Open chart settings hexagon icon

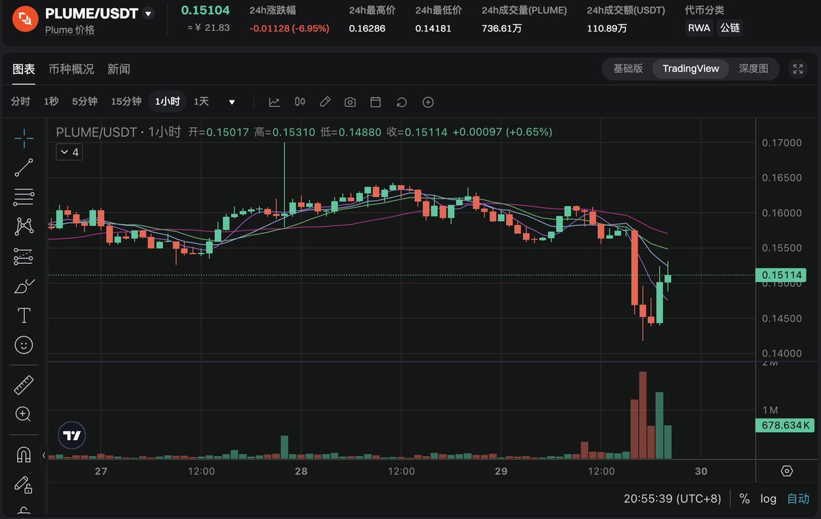[787, 471]
